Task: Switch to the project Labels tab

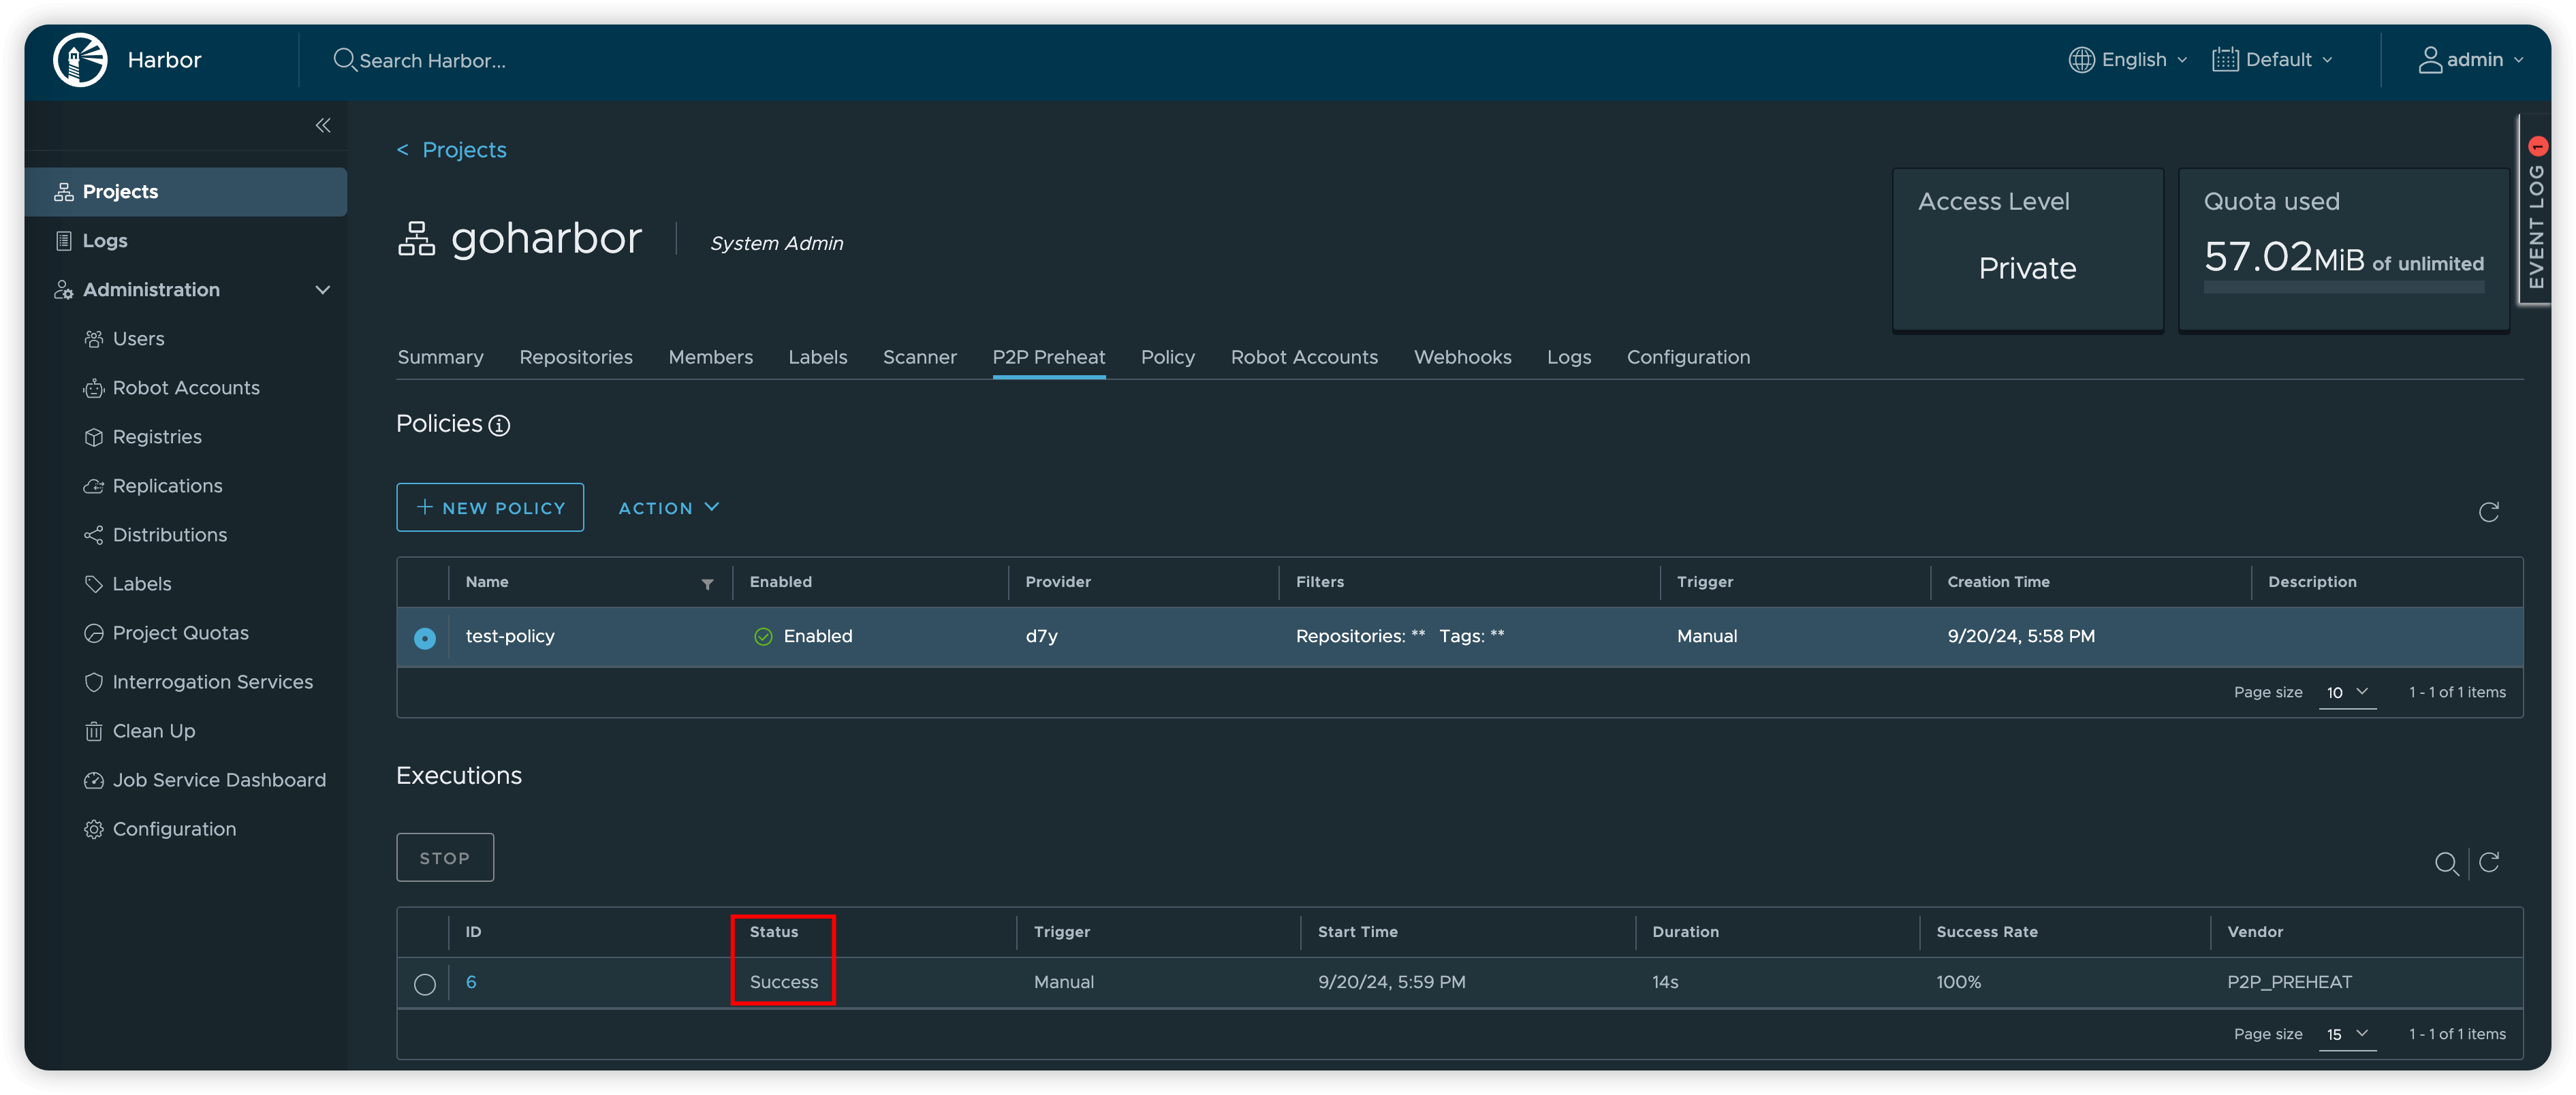Action: (817, 357)
